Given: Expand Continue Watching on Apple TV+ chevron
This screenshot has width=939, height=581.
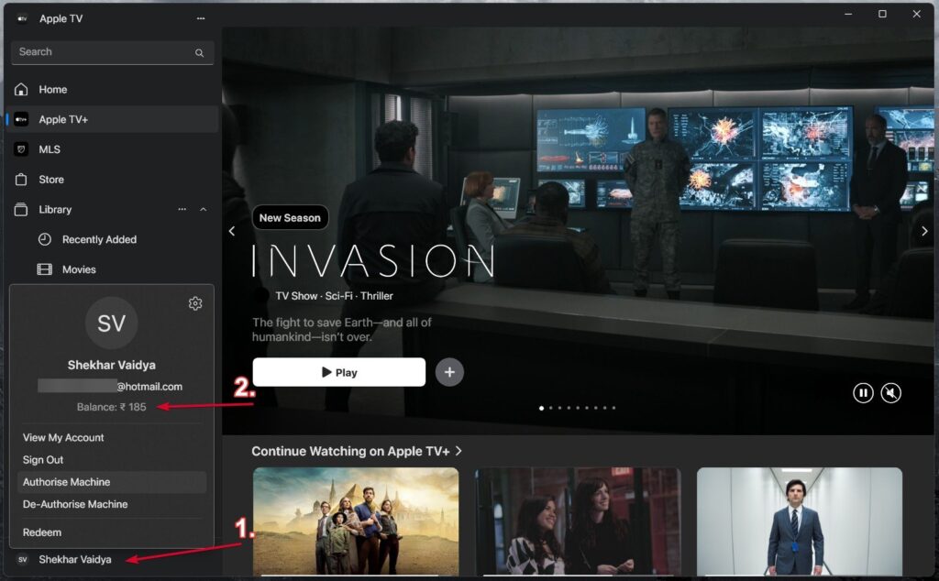Looking at the screenshot, I should (458, 451).
